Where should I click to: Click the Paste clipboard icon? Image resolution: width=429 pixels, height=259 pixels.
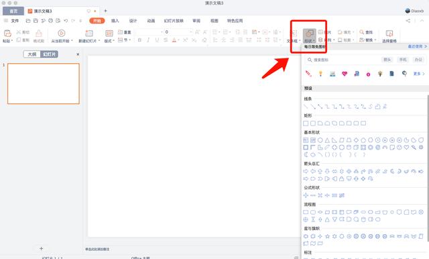click(7, 34)
